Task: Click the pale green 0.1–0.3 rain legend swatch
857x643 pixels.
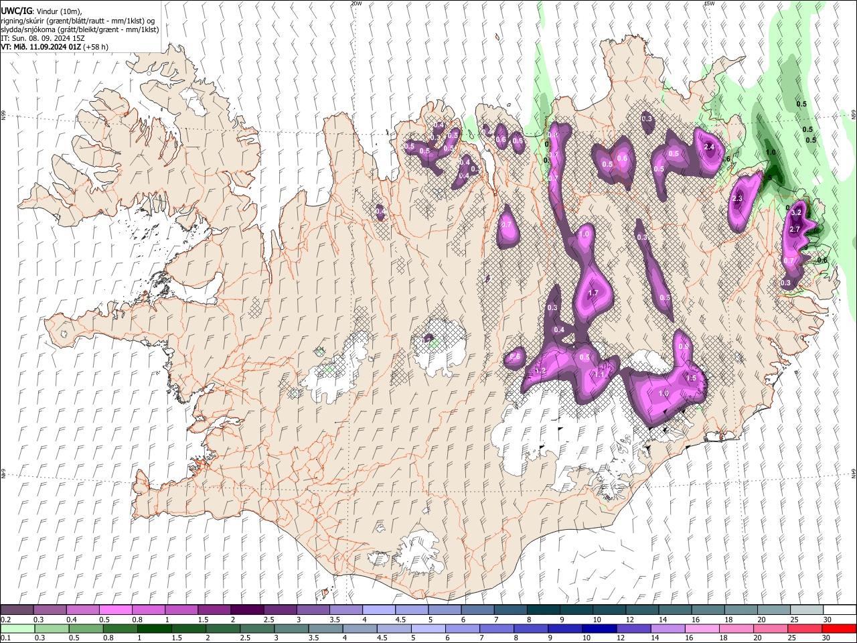Action: tap(17, 629)
